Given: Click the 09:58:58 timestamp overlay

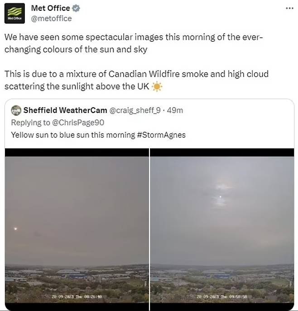Looking at the screenshot, I should point(221,296).
